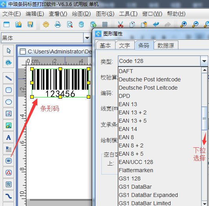Click the Copy icon in the toolbar
The image size is (209, 206).
coord(132,24)
